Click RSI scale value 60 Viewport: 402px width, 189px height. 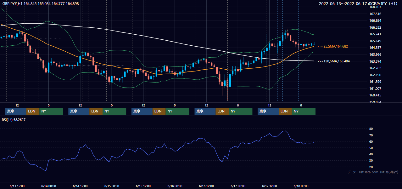[371, 141]
